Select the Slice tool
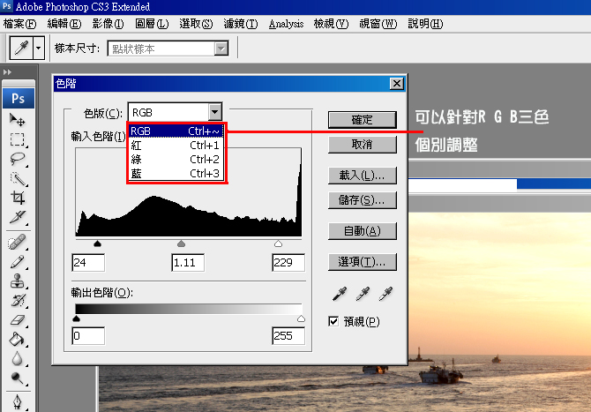The width and height of the screenshot is (591, 412). pos(18,217)
